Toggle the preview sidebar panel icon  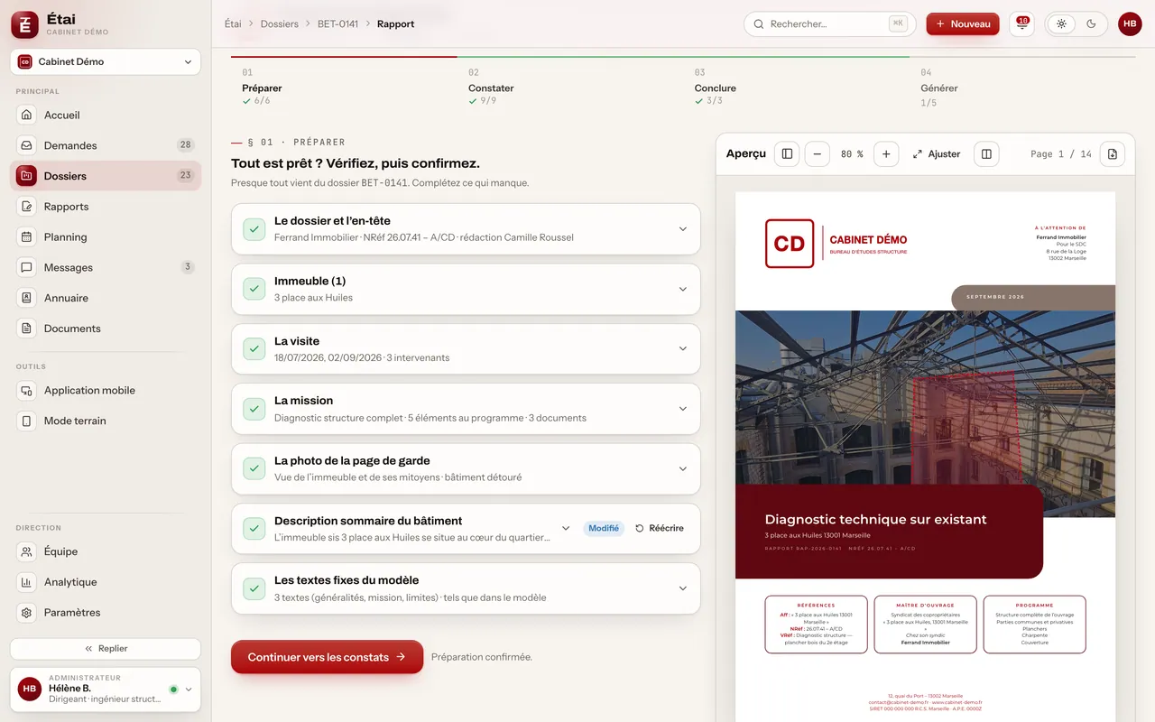click(x=787, y=154)
